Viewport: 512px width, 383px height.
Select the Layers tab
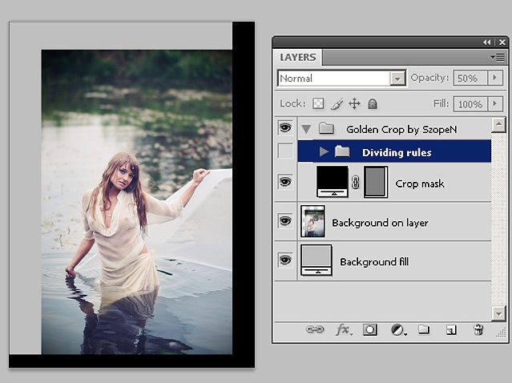(x=298, y=57)
